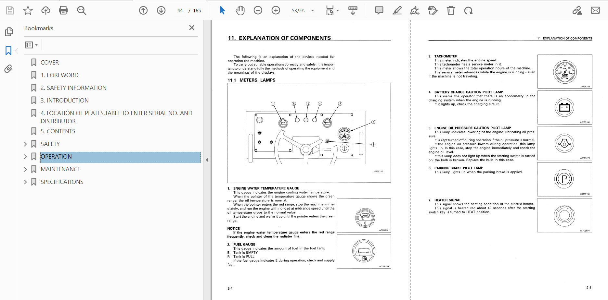Open the COVER bookmark
Image resolution: width=608 pixels, height=300 pixels.
tap(50, 62)
